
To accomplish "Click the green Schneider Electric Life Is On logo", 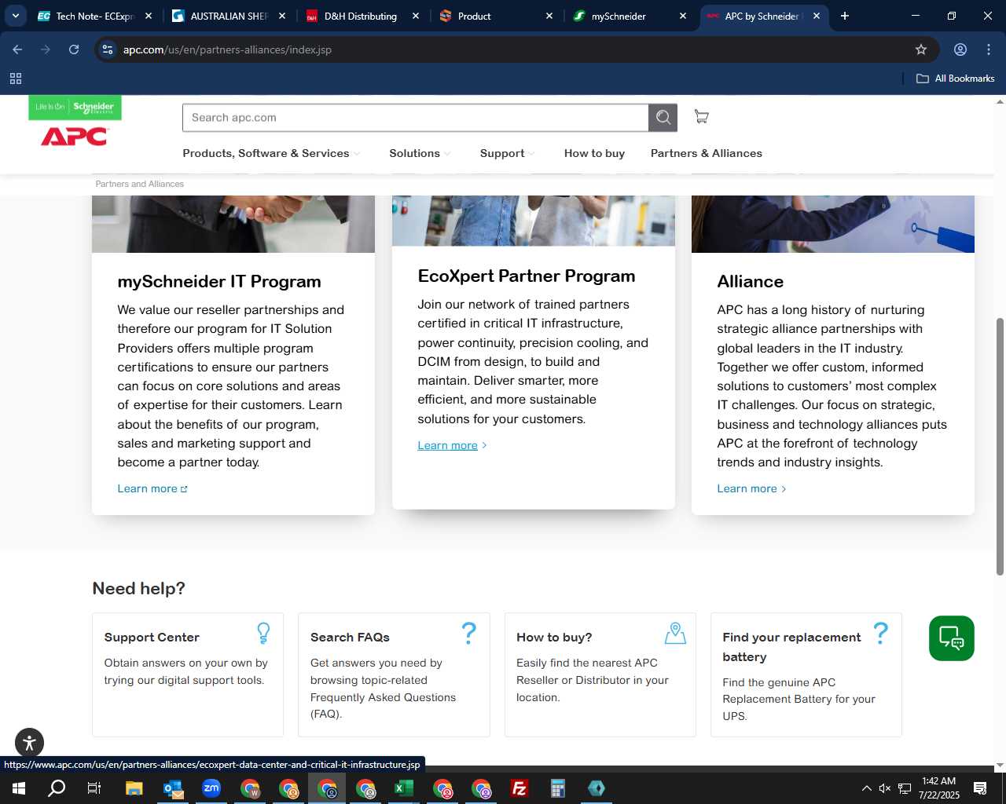I will 75,107.
